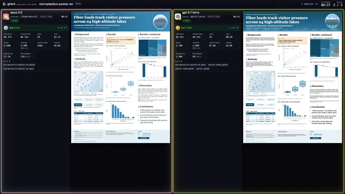Click the 2.55M input value

pos(7,46)
